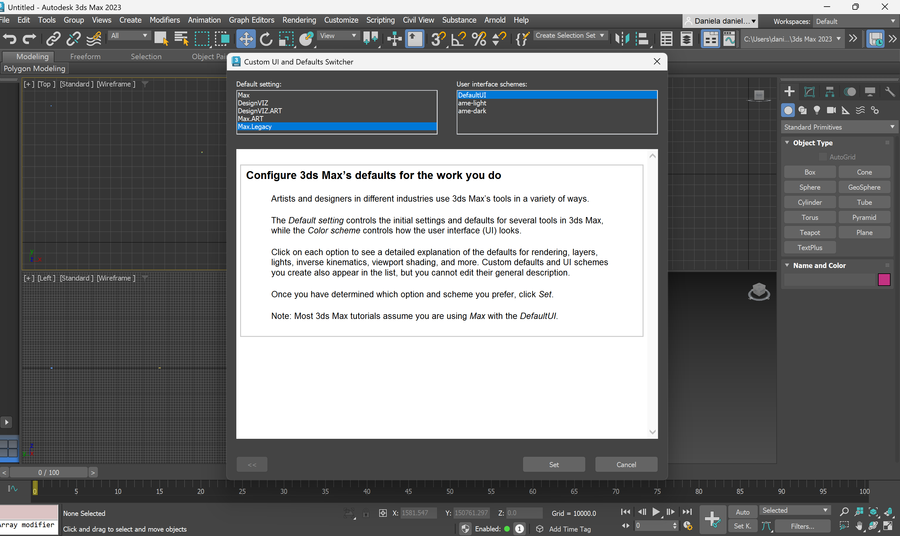The width and height of the screenshot is (900, 536).
Task: Open the Modify panel tab icon
Action: pos(810,92)
